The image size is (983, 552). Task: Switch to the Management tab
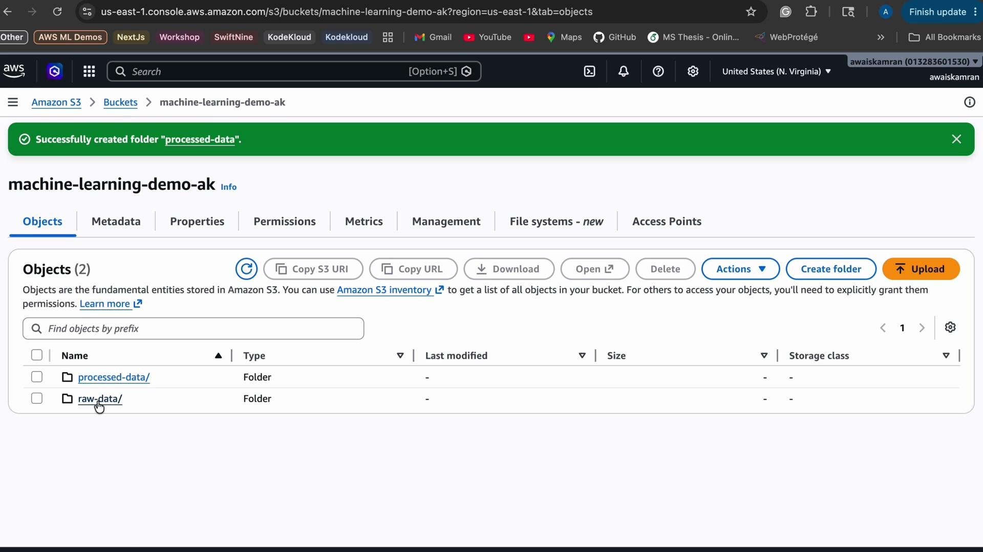[446, 221]
